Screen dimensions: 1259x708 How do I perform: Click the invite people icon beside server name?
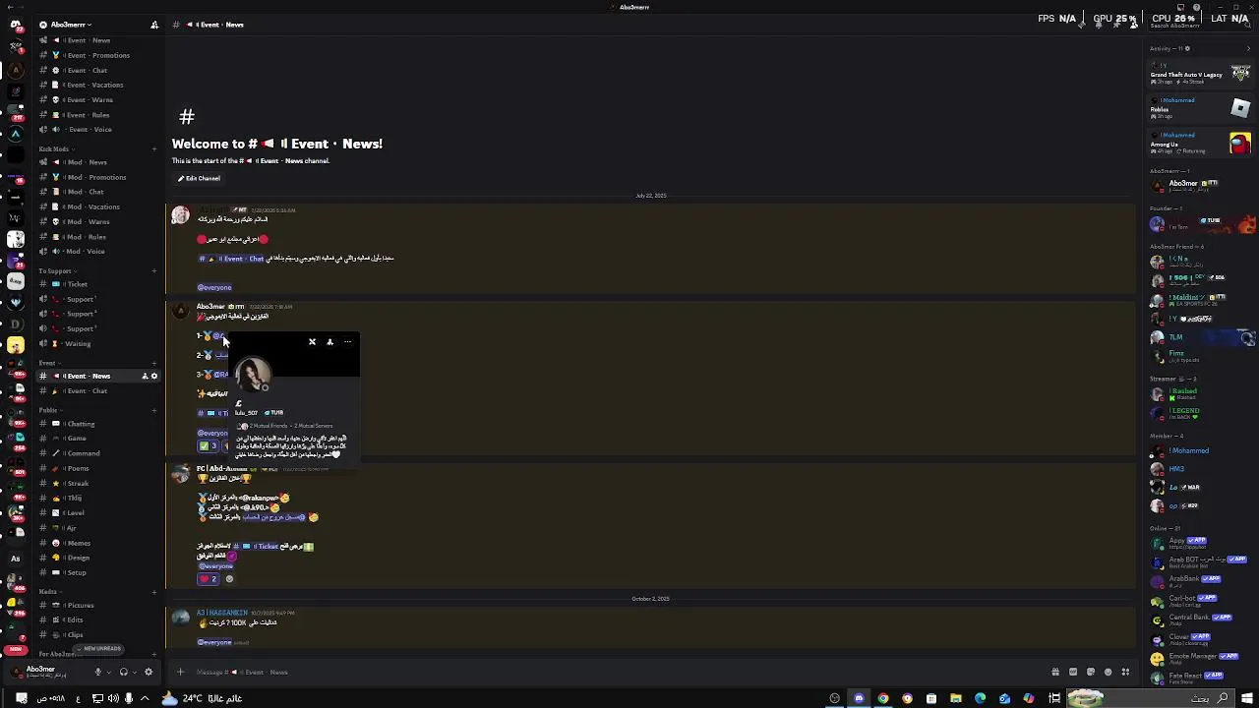(x=154, y=25)
